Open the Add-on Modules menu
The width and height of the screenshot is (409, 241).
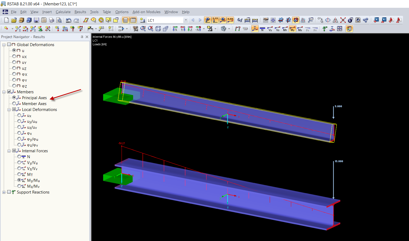tap(147, 12)
